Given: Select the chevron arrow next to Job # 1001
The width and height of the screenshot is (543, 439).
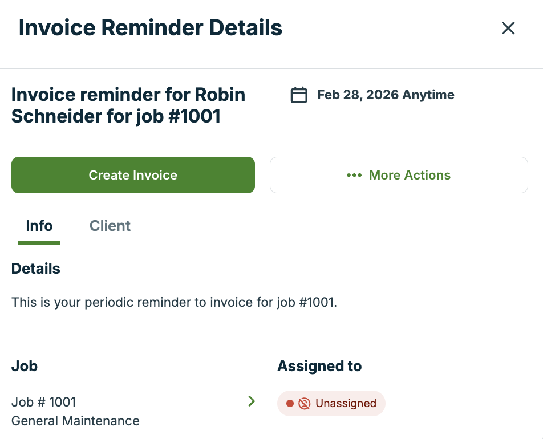Looking at the screenshot, I should coord(252,401).
